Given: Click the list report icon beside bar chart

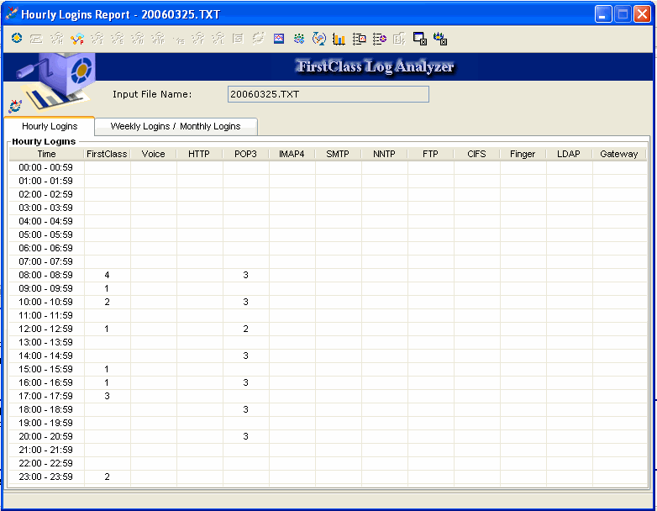Looking at the screenshot, I should 360,39.
